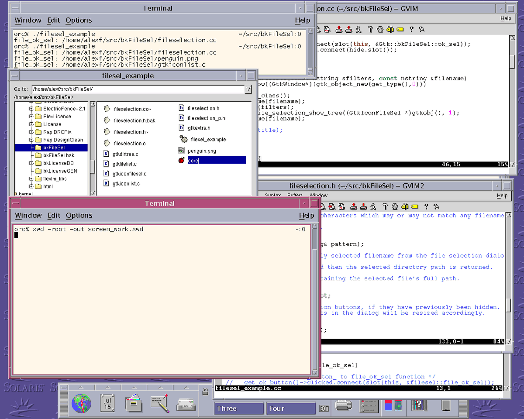
Task: Click question mark Help icon in top GVIM toolbar
Action: (x=411, y=29)
